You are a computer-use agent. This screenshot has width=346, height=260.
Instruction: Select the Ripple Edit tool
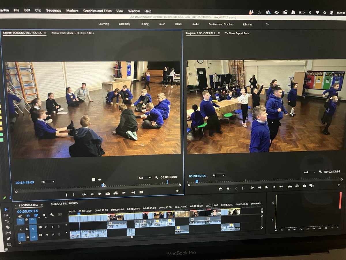tap(7, 221)
